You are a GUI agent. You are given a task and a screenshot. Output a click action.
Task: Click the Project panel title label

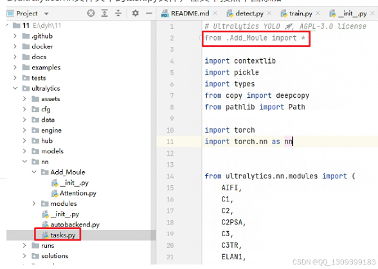(x=27, y=14)
